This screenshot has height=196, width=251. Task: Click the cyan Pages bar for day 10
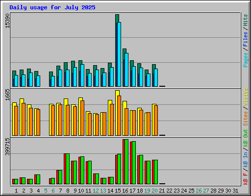coord(82,75)
